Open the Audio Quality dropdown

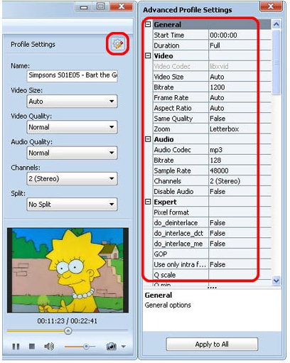coord(72,153)
